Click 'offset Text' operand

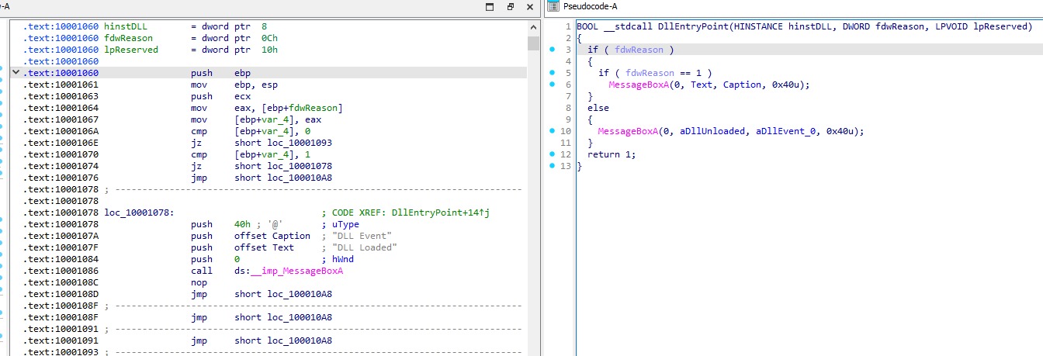coord(264,247)
